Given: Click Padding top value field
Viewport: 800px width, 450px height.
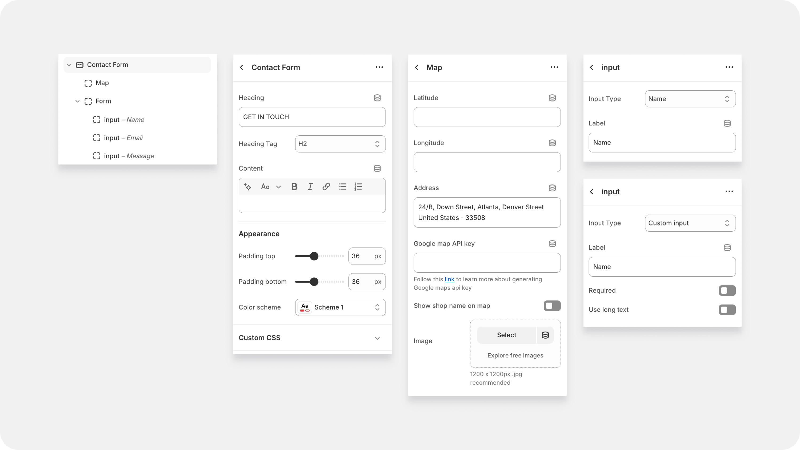Looking at the screenshot, I should coord(367,256).
